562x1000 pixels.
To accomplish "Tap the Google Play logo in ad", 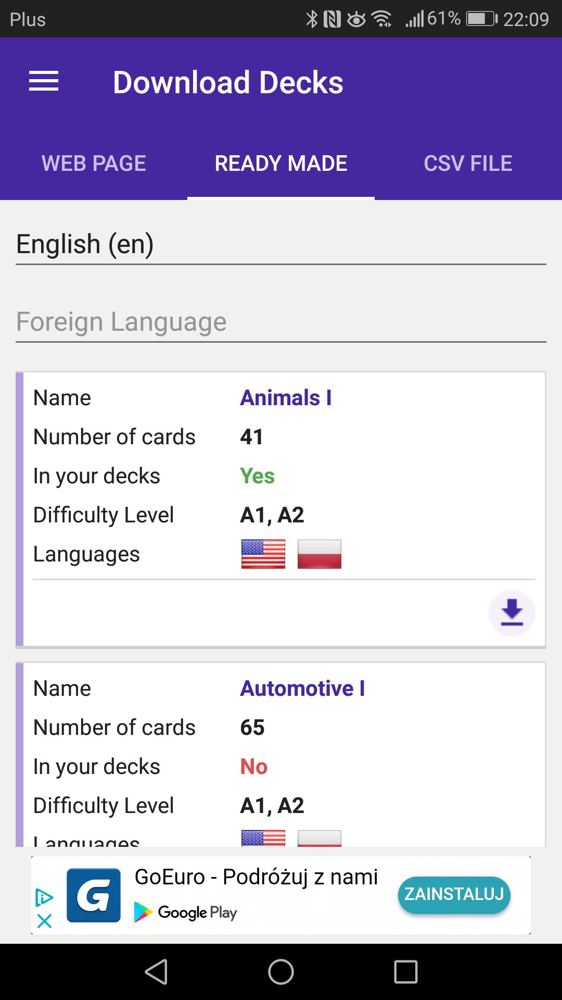I will [x=186, y=913].
